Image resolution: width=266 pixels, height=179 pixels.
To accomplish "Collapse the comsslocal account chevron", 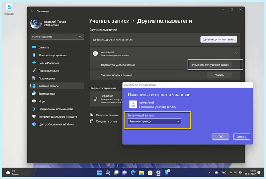I will pos(235,53).
